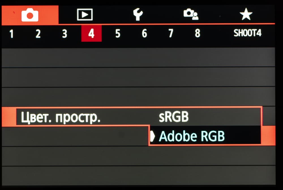
Task: Select the Adobe RGB color space option
Action: tap(192, 136)
